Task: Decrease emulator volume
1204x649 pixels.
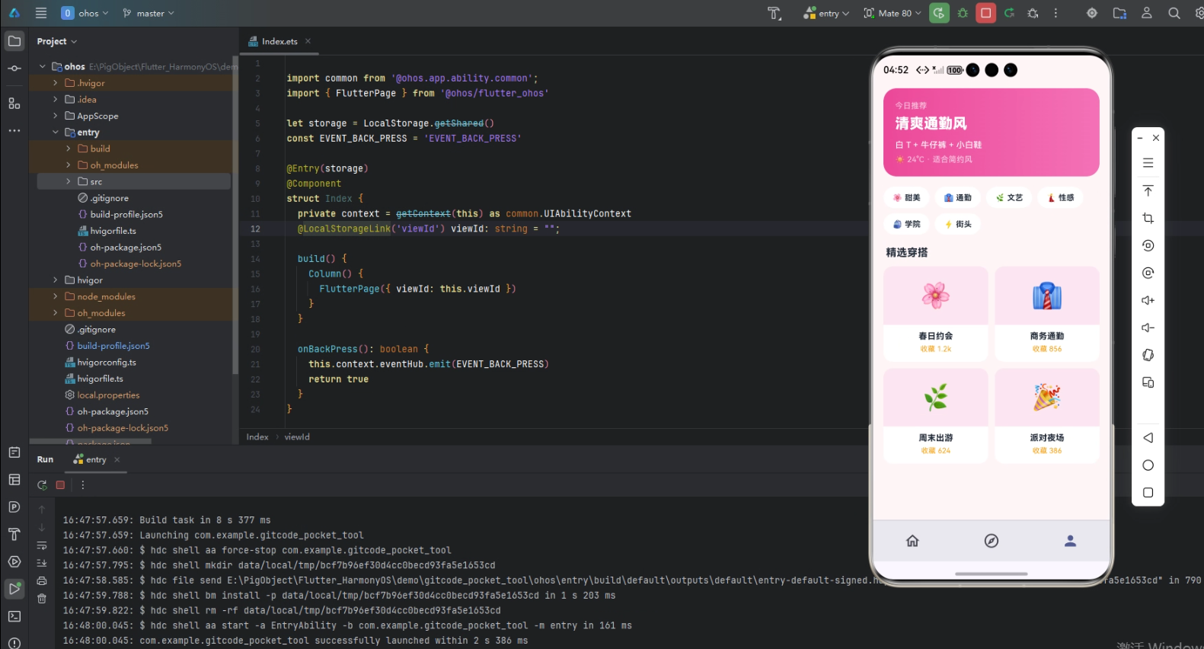Action: click(1148, 328)
